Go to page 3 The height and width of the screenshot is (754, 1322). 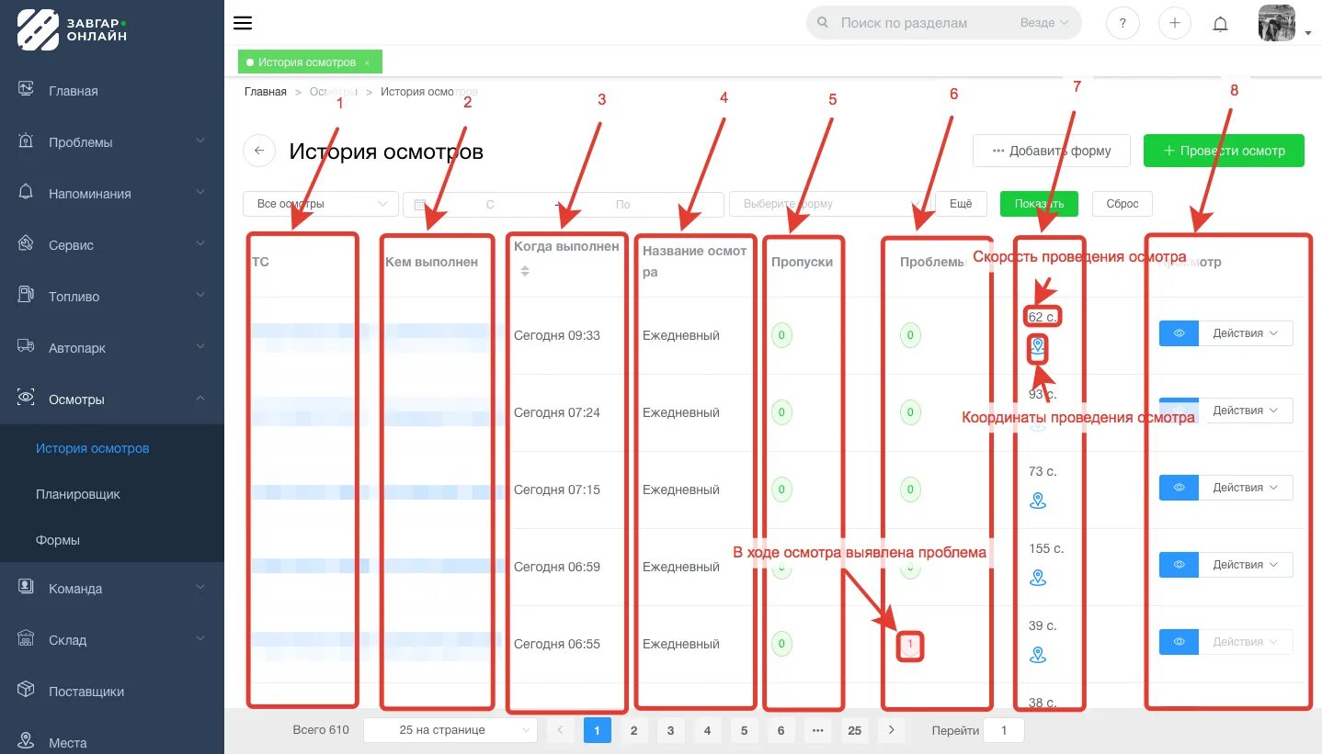coord(670,731)
